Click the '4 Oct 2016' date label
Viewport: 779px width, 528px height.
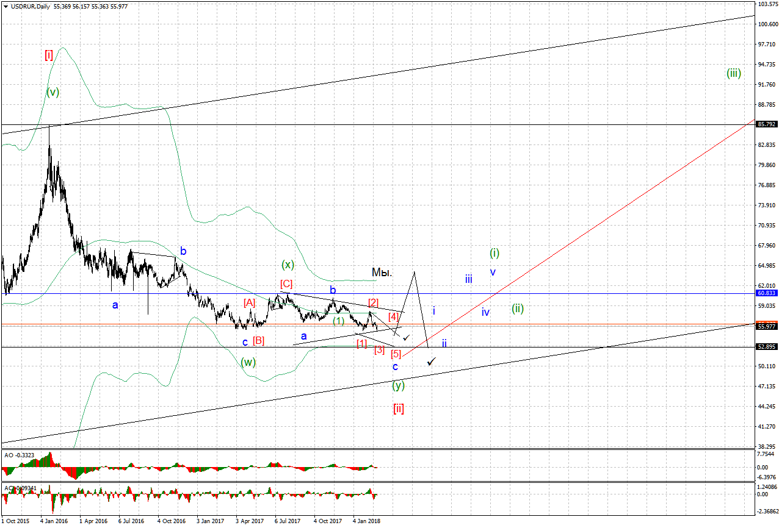click(171, 522)
